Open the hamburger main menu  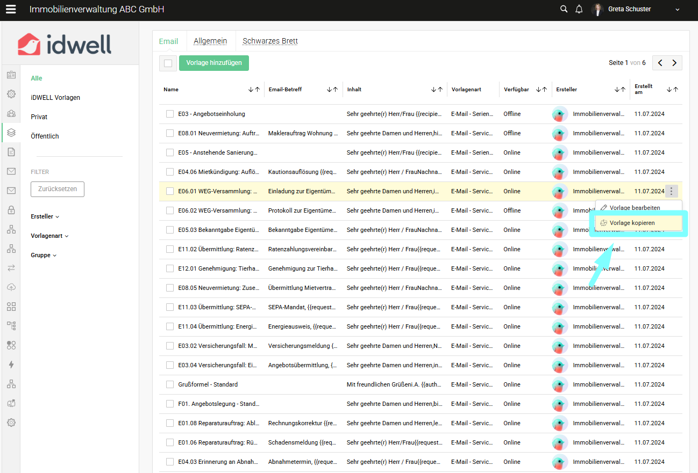pyautogui.click(x=11, y=10)
